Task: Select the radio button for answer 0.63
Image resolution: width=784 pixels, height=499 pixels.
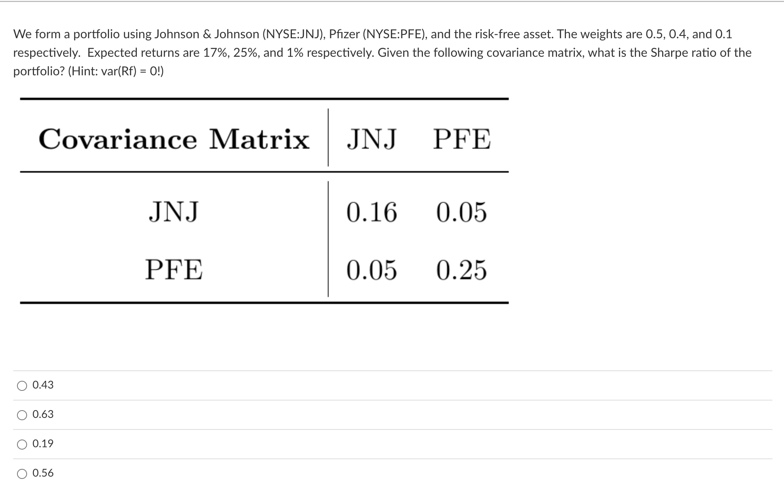Action: pos(22,414)
